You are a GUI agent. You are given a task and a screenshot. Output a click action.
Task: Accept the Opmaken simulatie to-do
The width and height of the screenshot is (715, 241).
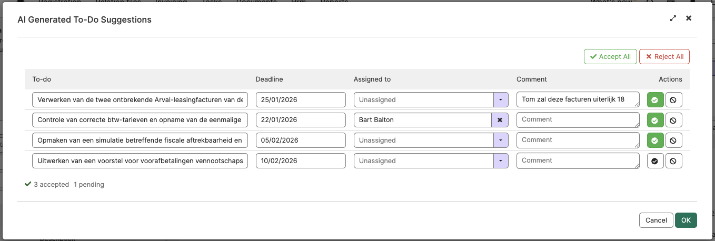(655, 140)
